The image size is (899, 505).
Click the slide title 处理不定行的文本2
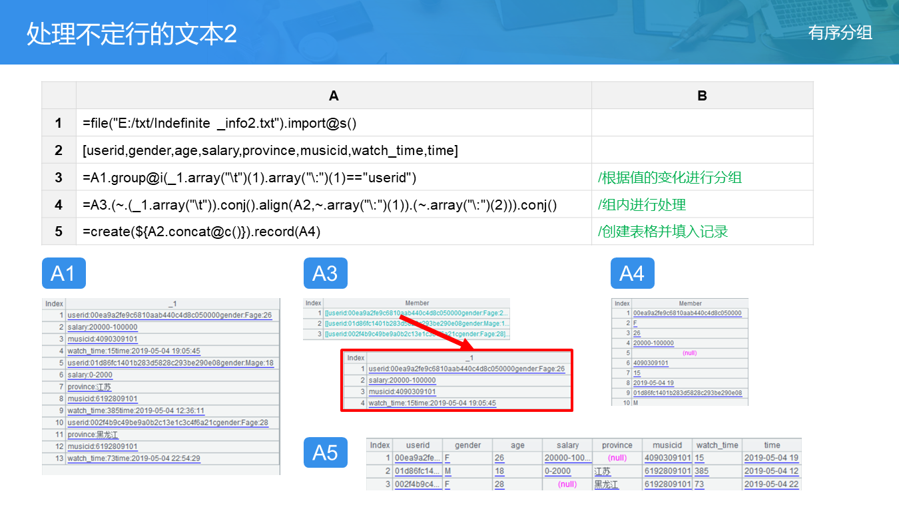tap(132, 34)
